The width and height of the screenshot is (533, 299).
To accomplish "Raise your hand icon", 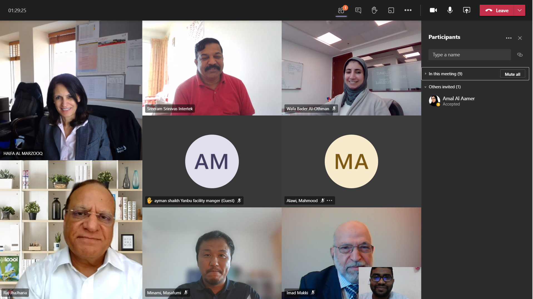I will point(375,10).
